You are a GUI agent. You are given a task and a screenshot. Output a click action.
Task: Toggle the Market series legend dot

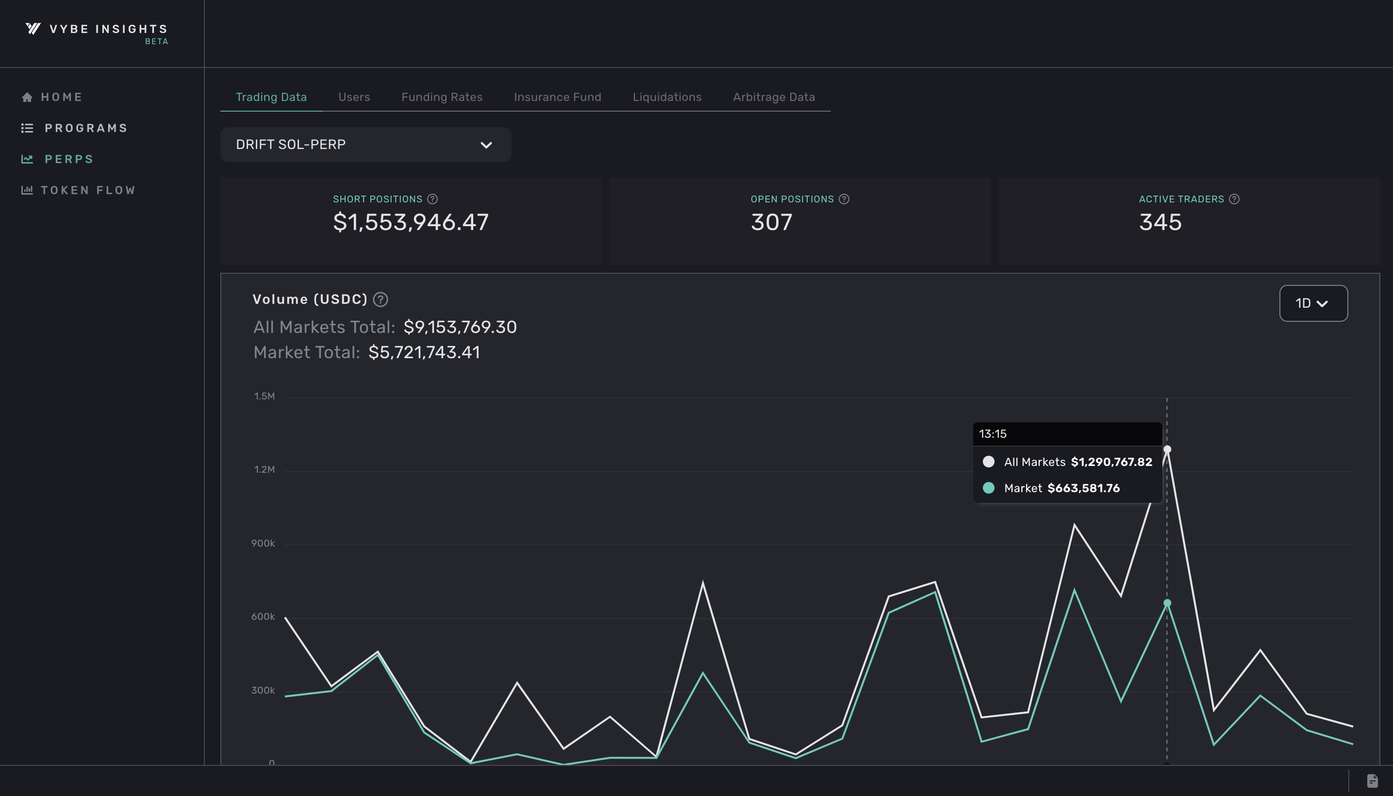[x=988, y=488]
